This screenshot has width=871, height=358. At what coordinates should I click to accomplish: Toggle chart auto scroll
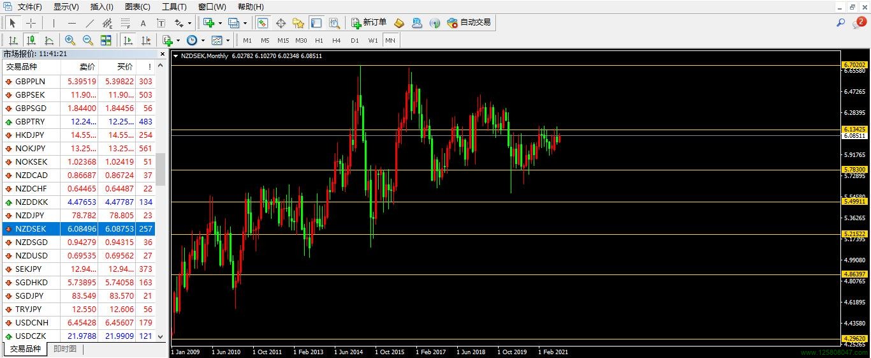(x=128, y=40)
